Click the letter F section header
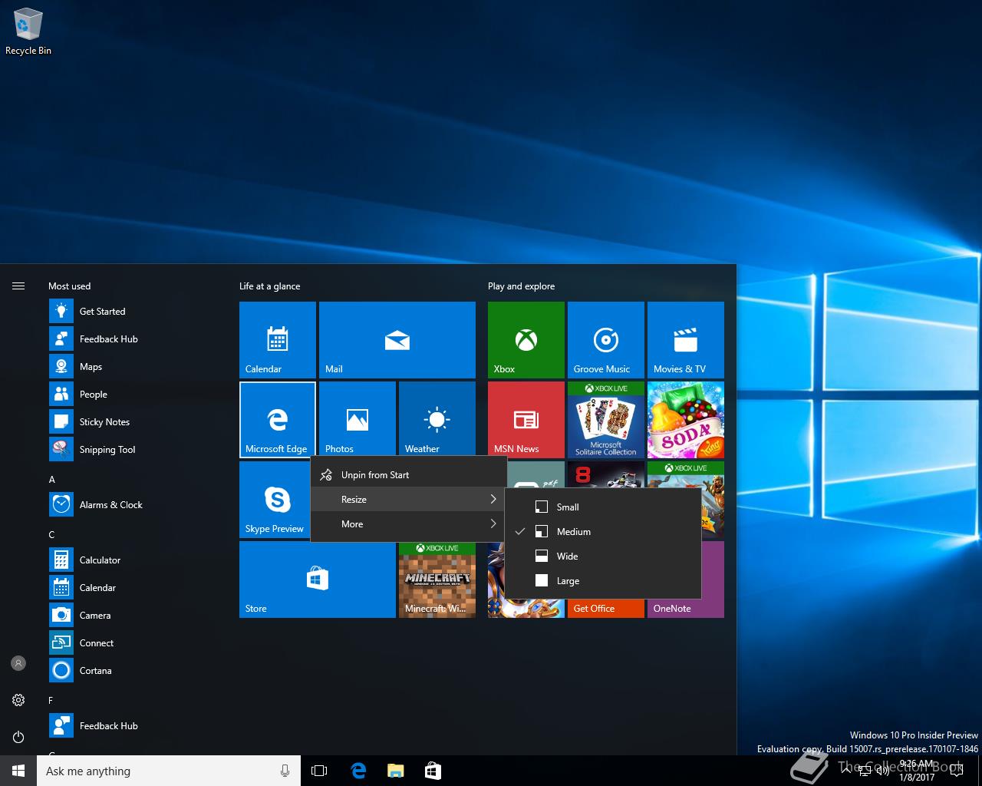 click(51, 700)
